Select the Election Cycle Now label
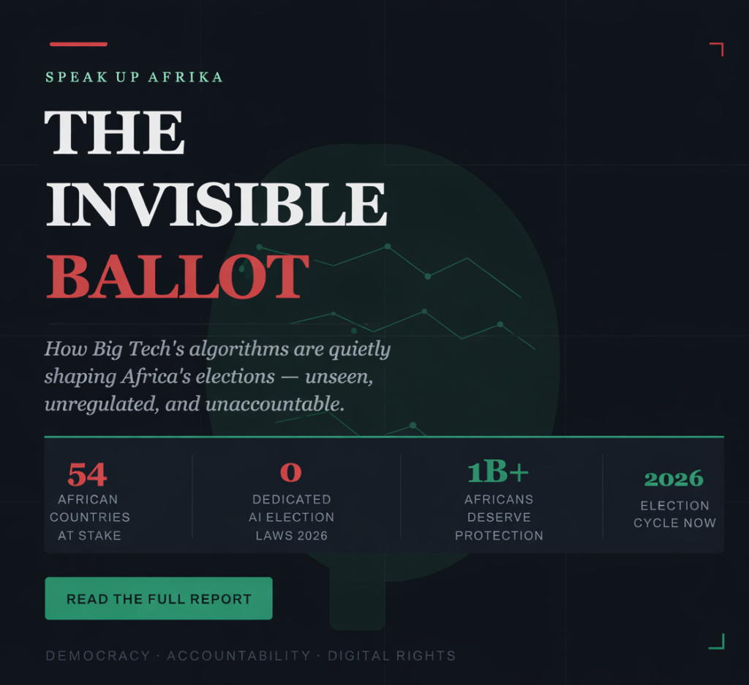Screen dimensions: 749x685 coord(674,514)
